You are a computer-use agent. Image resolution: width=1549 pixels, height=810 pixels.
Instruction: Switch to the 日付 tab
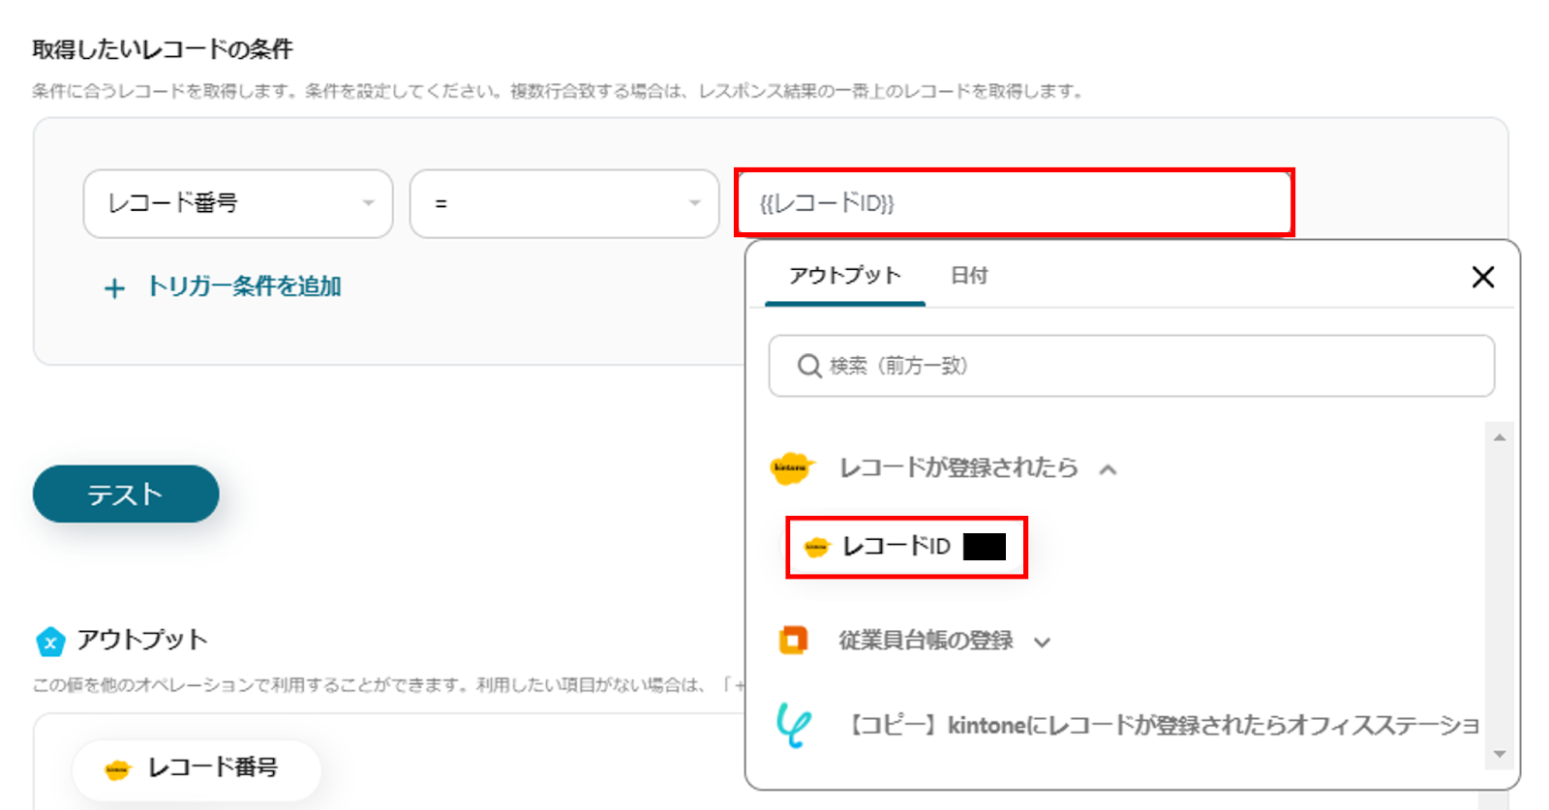[x=969, y=276]
